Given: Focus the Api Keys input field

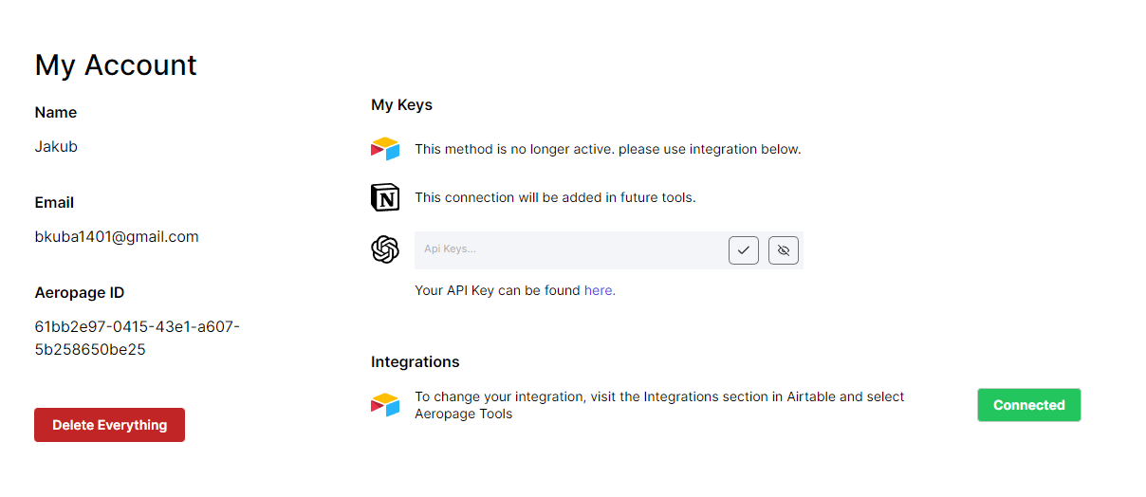Looking at the screenshot, I should pos(569,249).
